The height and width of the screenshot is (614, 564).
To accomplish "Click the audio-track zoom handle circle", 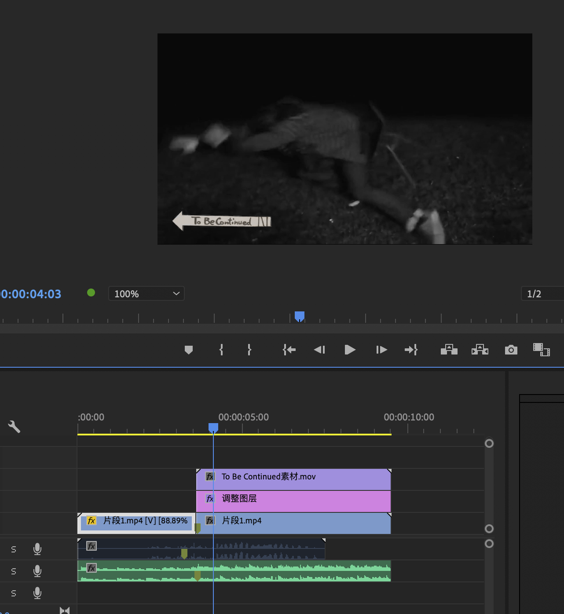I will (489, 544).
